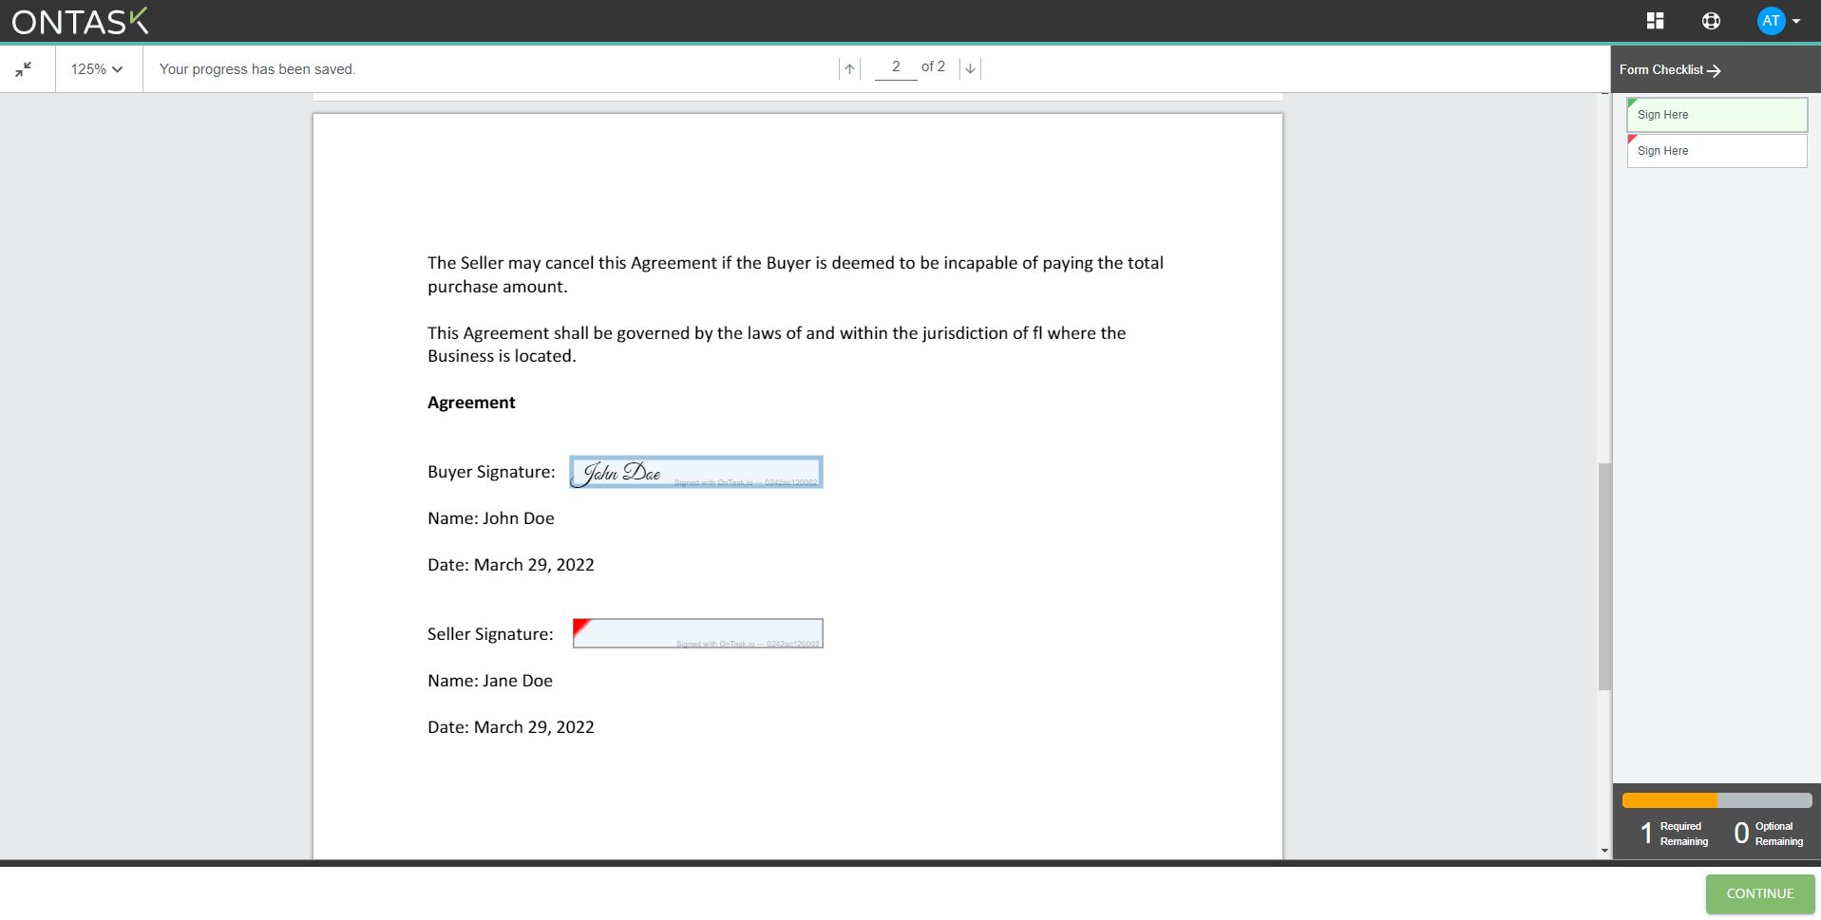Click the Form Checklist panel header
The image size is (1821, 920).
[x=1662, y=69]
